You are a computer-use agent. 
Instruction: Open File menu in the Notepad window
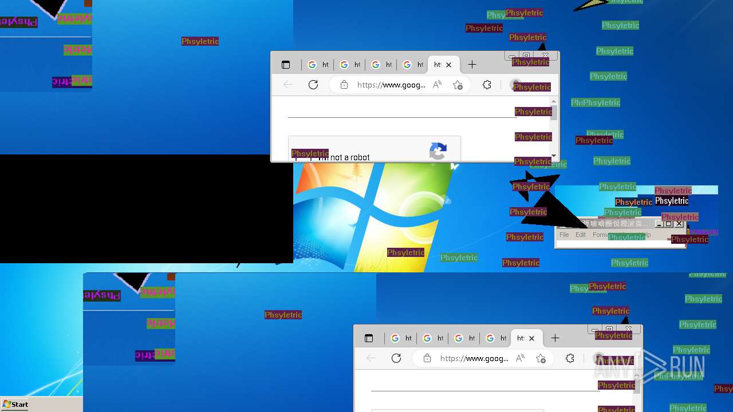[564, 235]
